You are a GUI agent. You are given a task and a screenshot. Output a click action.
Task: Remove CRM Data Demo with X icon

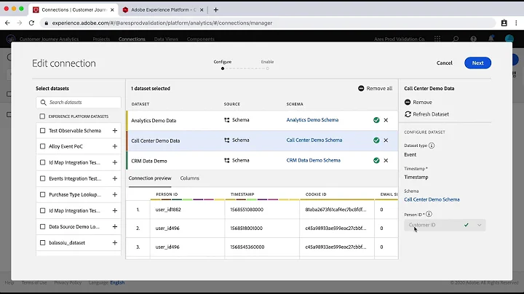(386, 161)
